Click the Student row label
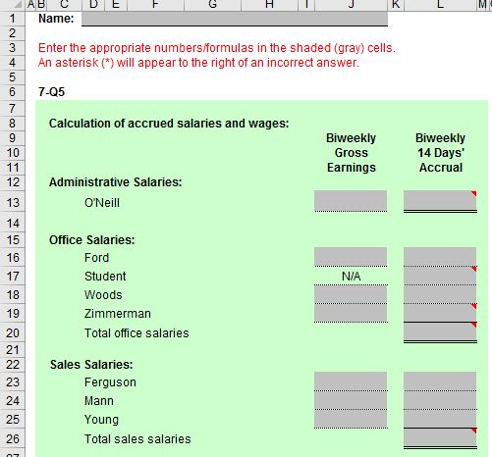Image resolution: width=492 pixels, height=457 pixels. click(105, 277)
